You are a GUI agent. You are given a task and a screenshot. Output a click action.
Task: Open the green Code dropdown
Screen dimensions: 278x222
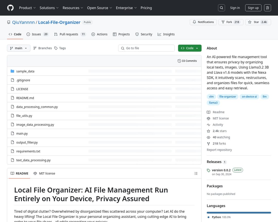(190, 48)
